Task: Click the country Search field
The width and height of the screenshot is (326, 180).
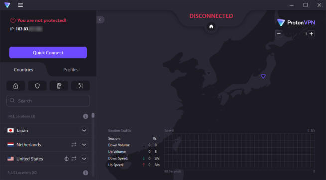Action: [x=48, y=101]
